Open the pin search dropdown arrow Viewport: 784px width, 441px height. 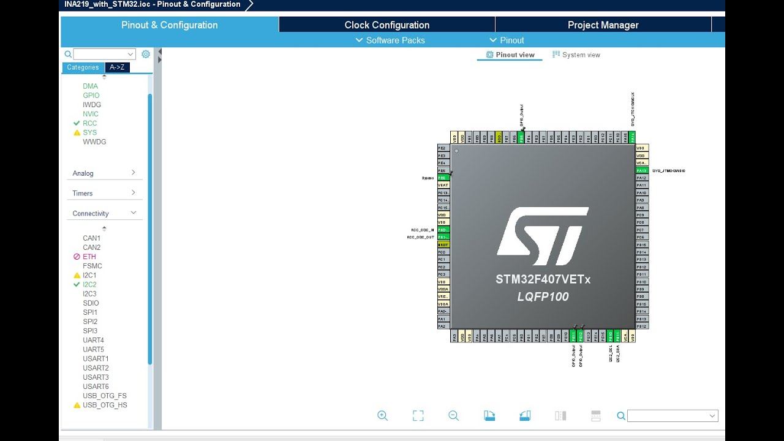pyautogui.click(x=712, y=416)
